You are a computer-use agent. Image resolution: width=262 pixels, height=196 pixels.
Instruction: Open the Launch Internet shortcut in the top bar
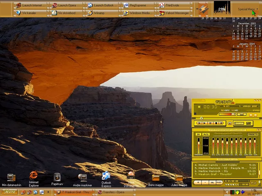coord(31,5)
